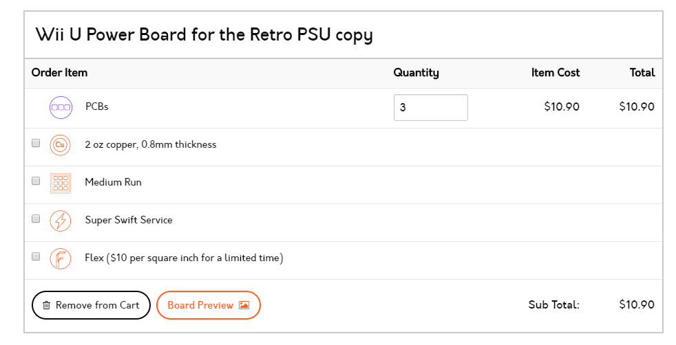Remove the board from the cart
The width and height of the screenshot is (676, 345).
coord(91,305)
